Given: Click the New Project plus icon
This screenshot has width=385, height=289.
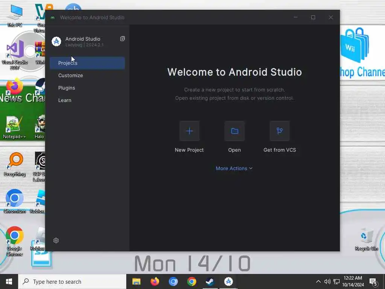Looking at the screenshot, I should (x=189, y=131).
